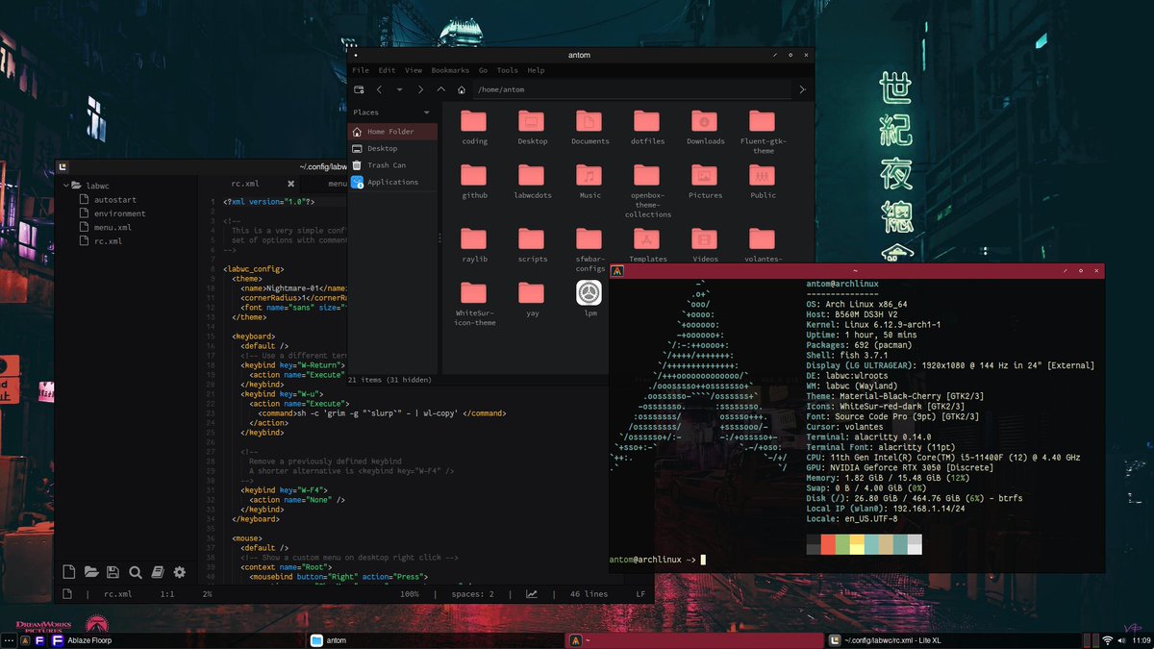The image size is (1154, 649).
Task: Select Applications in Places sidebar
Action: pyautogui.click(x=392, y=182)
